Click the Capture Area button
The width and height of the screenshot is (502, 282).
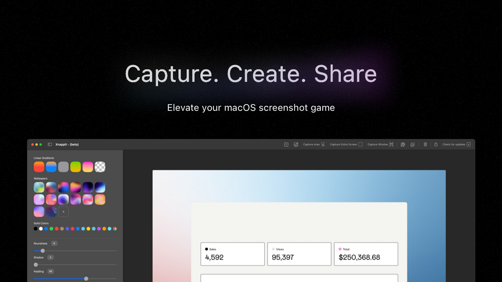pos(314,145)
